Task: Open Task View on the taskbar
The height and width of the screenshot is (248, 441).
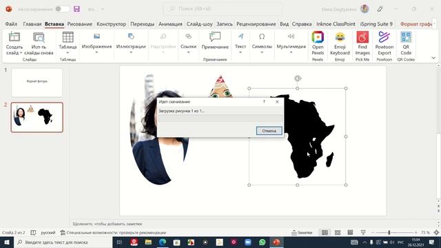Action: (119, 242)
